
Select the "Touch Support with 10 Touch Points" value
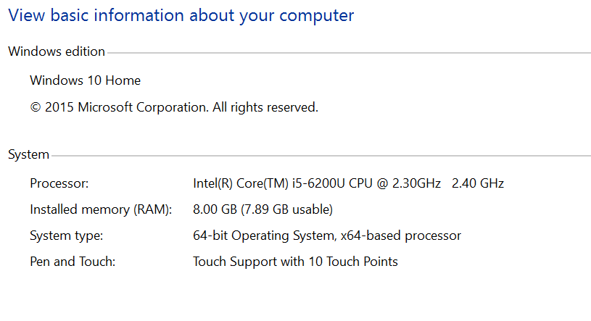295,262
